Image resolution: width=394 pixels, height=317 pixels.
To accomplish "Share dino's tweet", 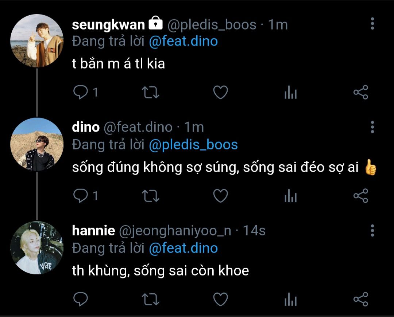I will click(x=361, y=196).
